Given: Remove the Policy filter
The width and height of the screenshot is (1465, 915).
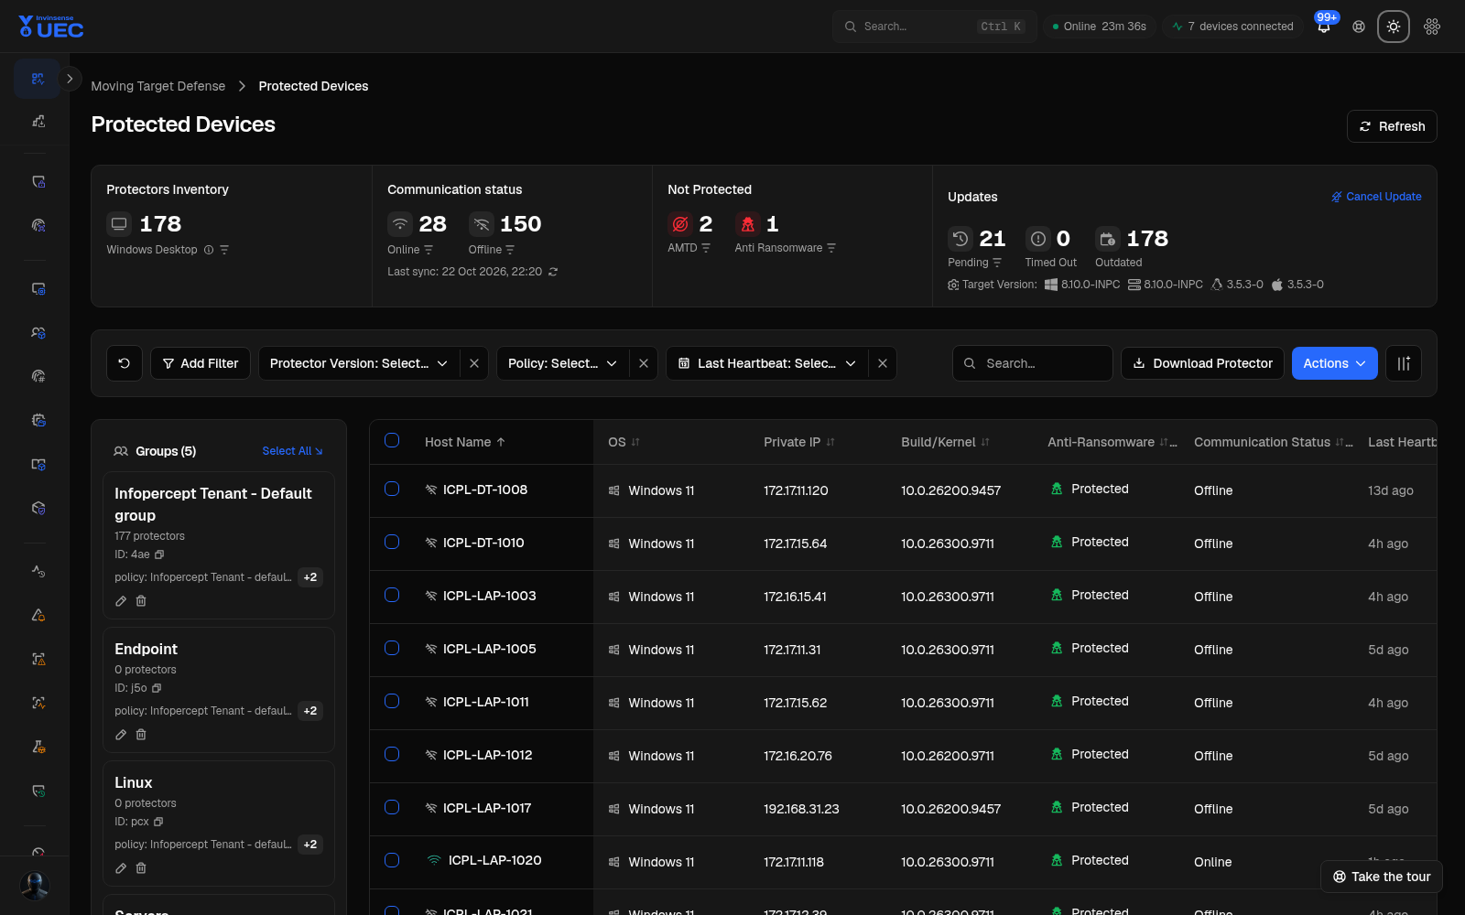Looking at the screenshot, I should coord(644,363).
